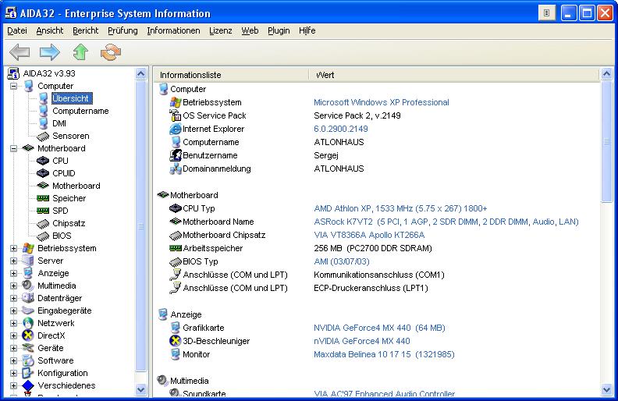Click the Netzwerk globe icon in tree
Screen dimensions: 618x401
(x=28, y=323)
